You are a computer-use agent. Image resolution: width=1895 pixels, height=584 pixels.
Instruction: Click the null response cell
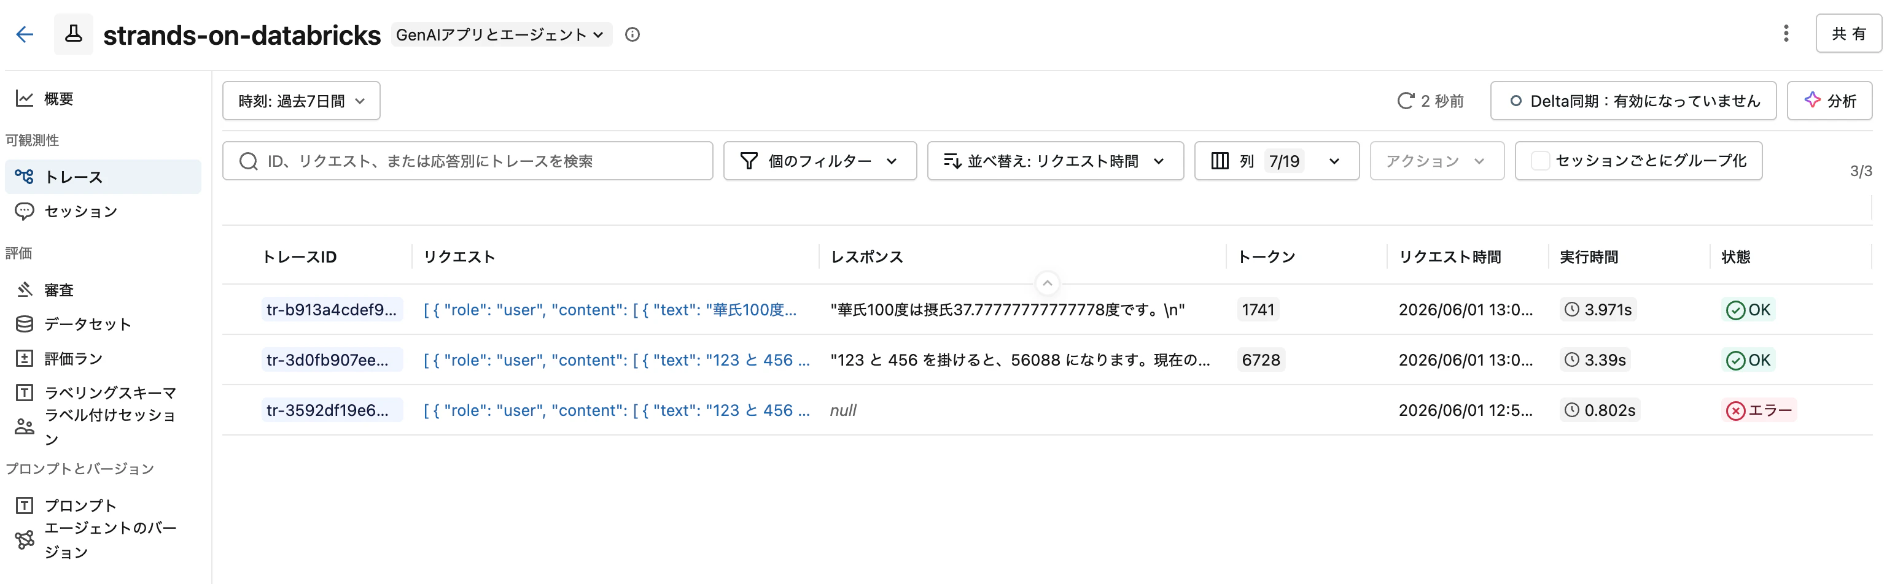coord(843,410)
